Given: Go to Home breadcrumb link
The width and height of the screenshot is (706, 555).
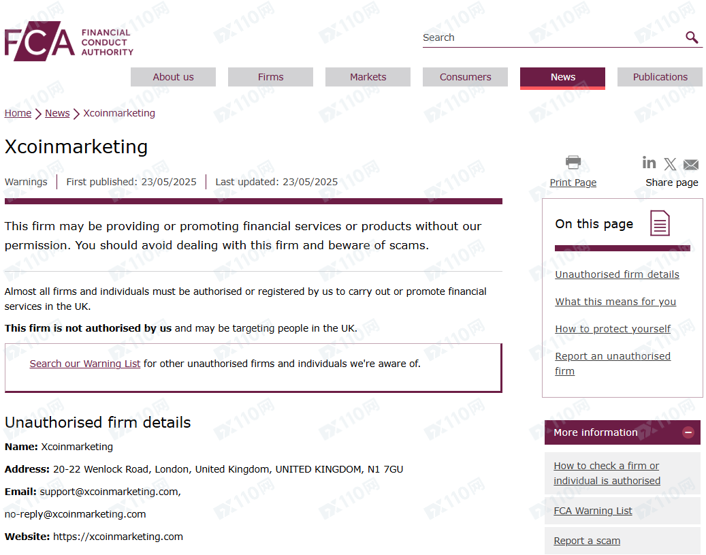Looking at the screenshot, I should (18, 113).
